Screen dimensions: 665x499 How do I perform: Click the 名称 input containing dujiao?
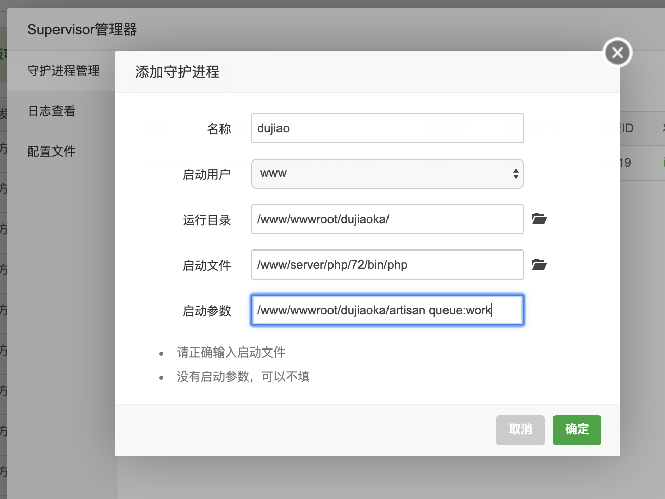pos(387,128)
